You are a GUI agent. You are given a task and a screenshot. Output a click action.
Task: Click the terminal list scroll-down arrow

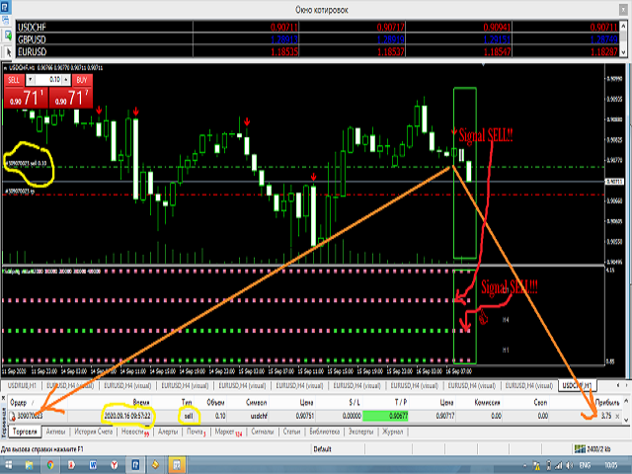tap(626, 420)
